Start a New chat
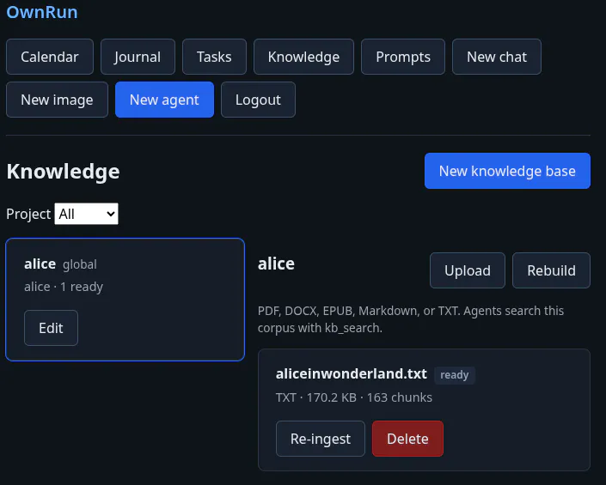606x485 pixels. tap(497, 57)
